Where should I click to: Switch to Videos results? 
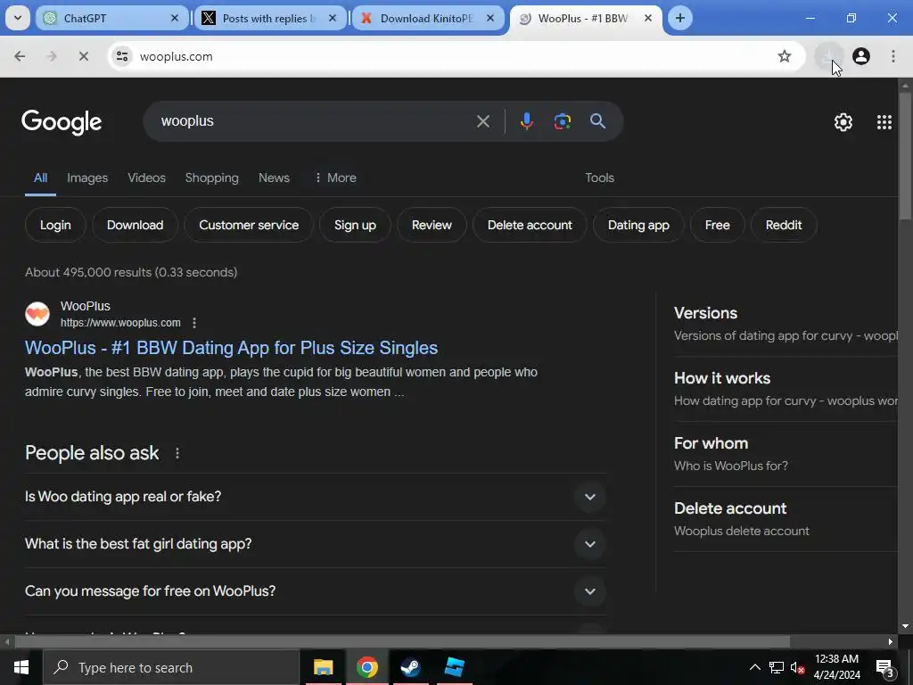point(147,178)
